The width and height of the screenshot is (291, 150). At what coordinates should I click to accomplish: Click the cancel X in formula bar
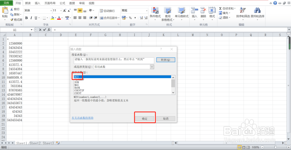click(40, 29)
